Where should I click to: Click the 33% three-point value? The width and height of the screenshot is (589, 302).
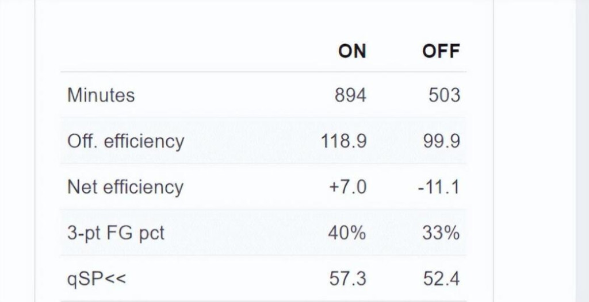tap(441, 233)
